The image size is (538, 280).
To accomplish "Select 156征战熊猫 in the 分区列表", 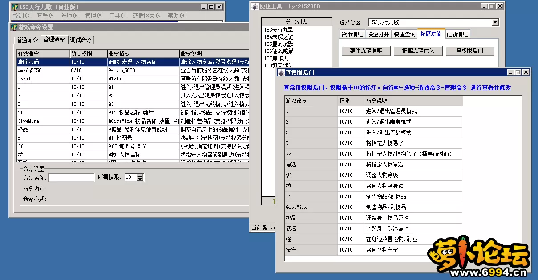I will (x=279, y=51).
